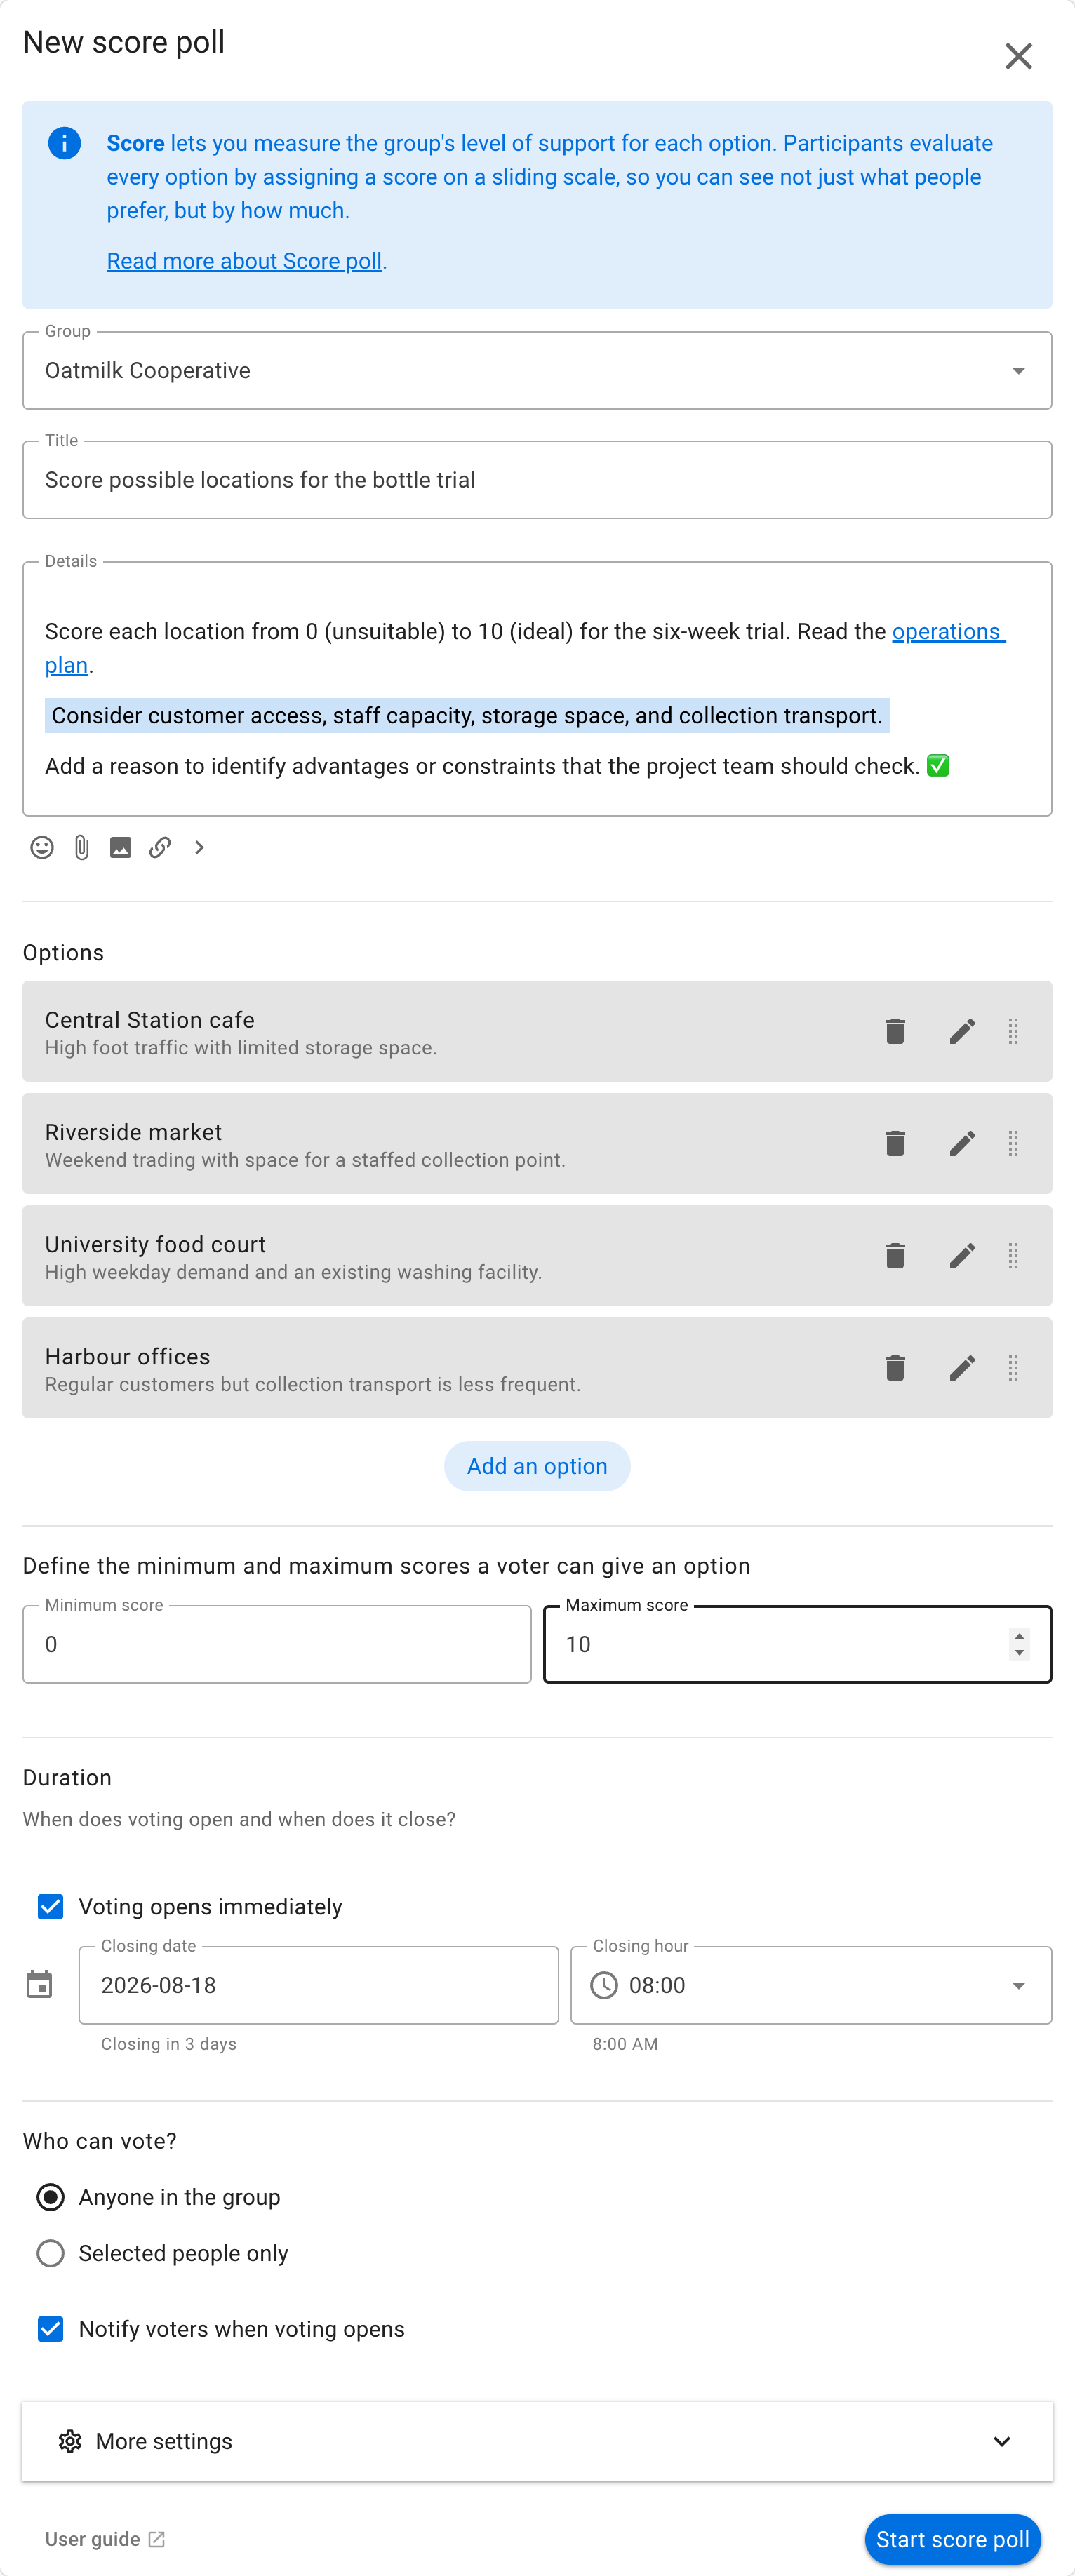Insert an image into the details
1075x2576 pixels.
pyautogui.click(x=121, y=847)
